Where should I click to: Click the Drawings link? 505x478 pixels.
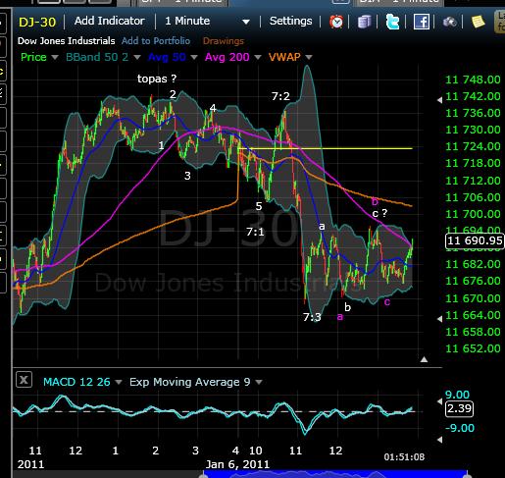tap(224, 41)
